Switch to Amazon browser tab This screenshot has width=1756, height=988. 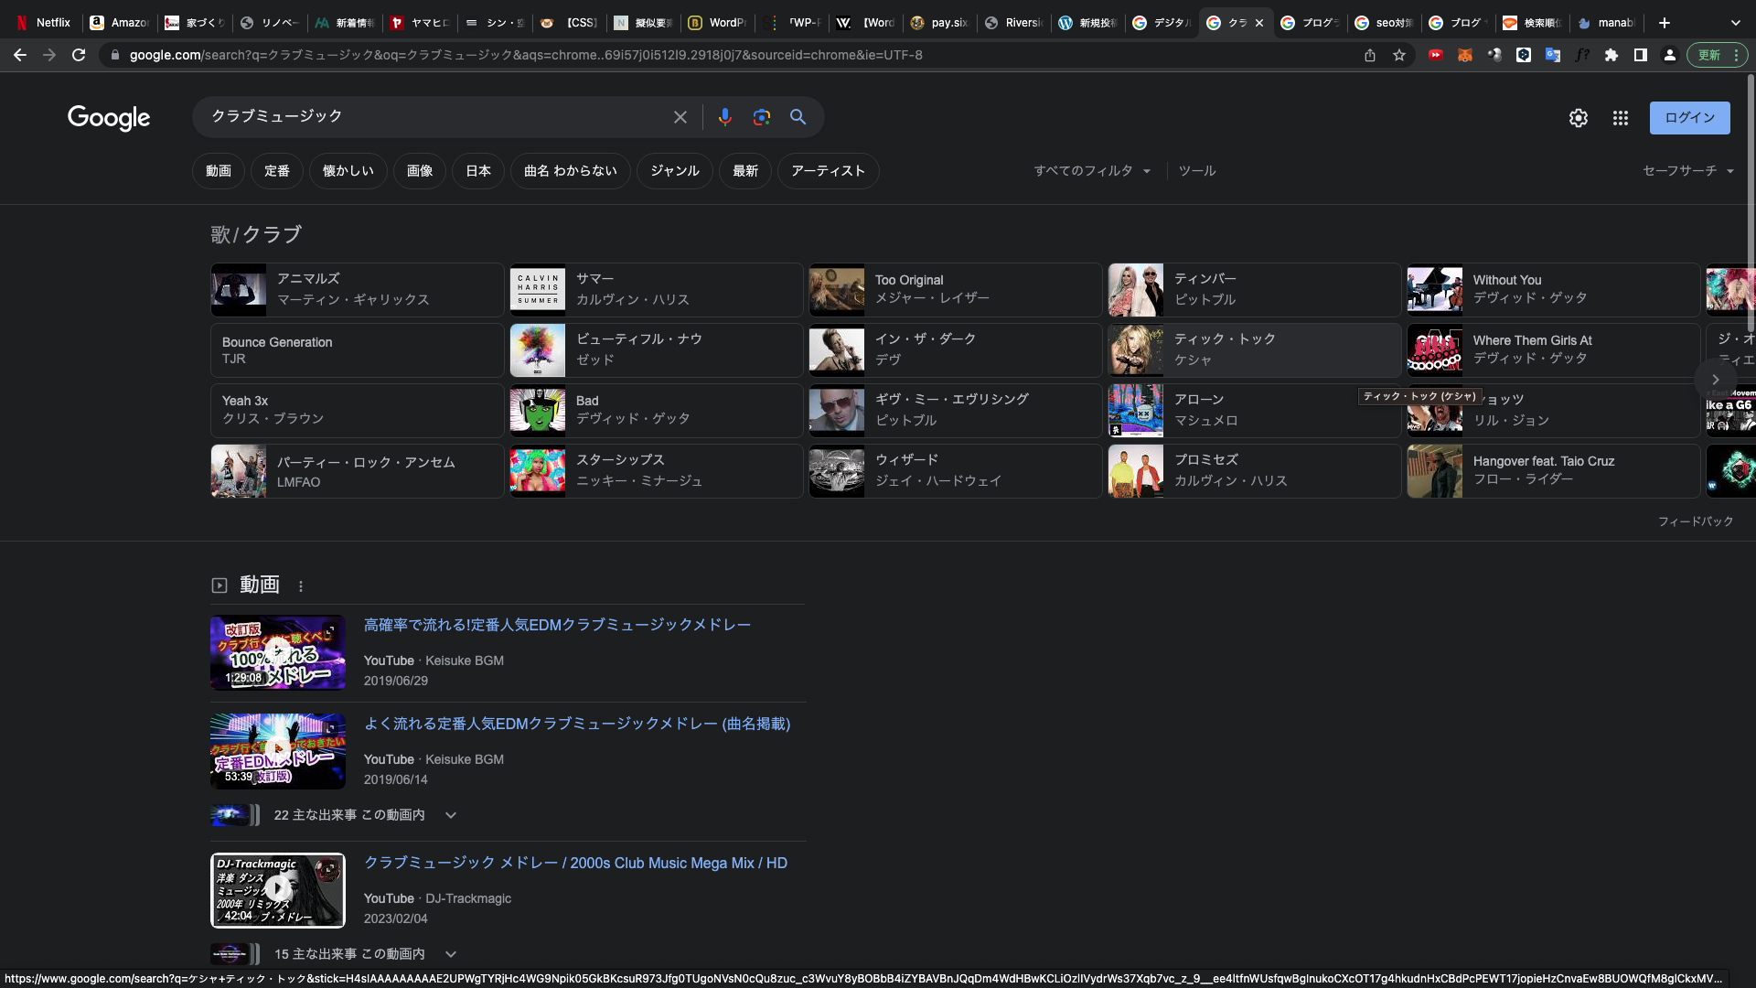pos(120,23)
